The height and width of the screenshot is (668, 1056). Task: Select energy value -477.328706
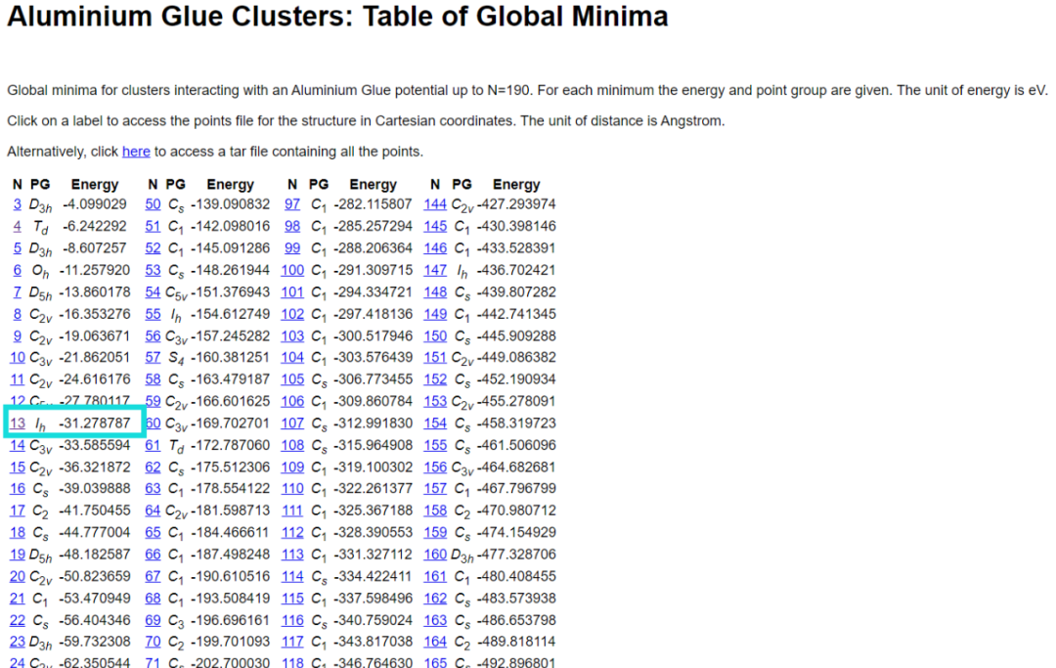(516, 555)
